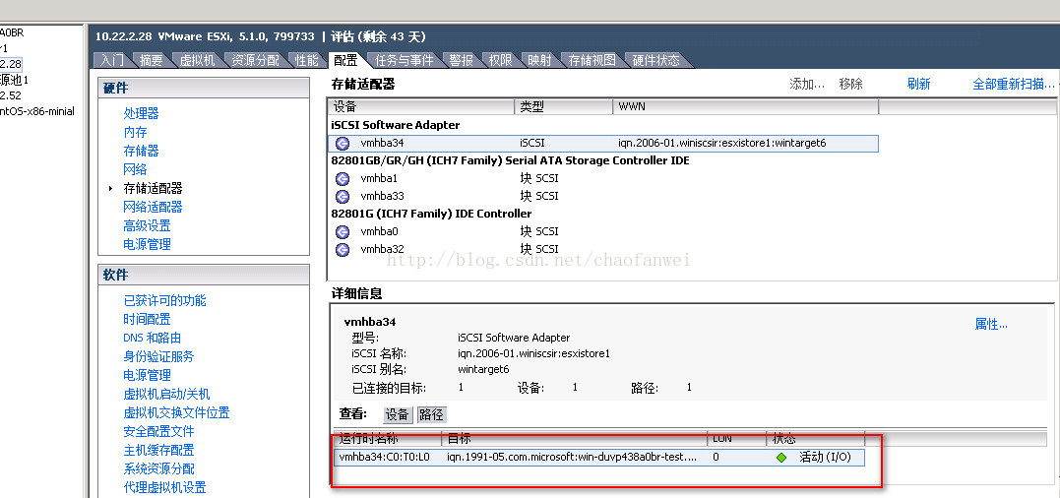The width and height of the screenshot is (1060, 498).
Task: Open 代理虚拟机设置
Action: click(165, 487)
